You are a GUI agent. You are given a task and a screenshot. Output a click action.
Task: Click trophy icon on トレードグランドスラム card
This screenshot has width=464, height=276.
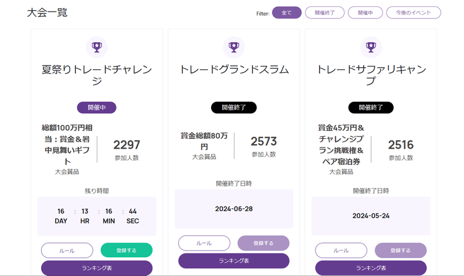pos(234,47)
